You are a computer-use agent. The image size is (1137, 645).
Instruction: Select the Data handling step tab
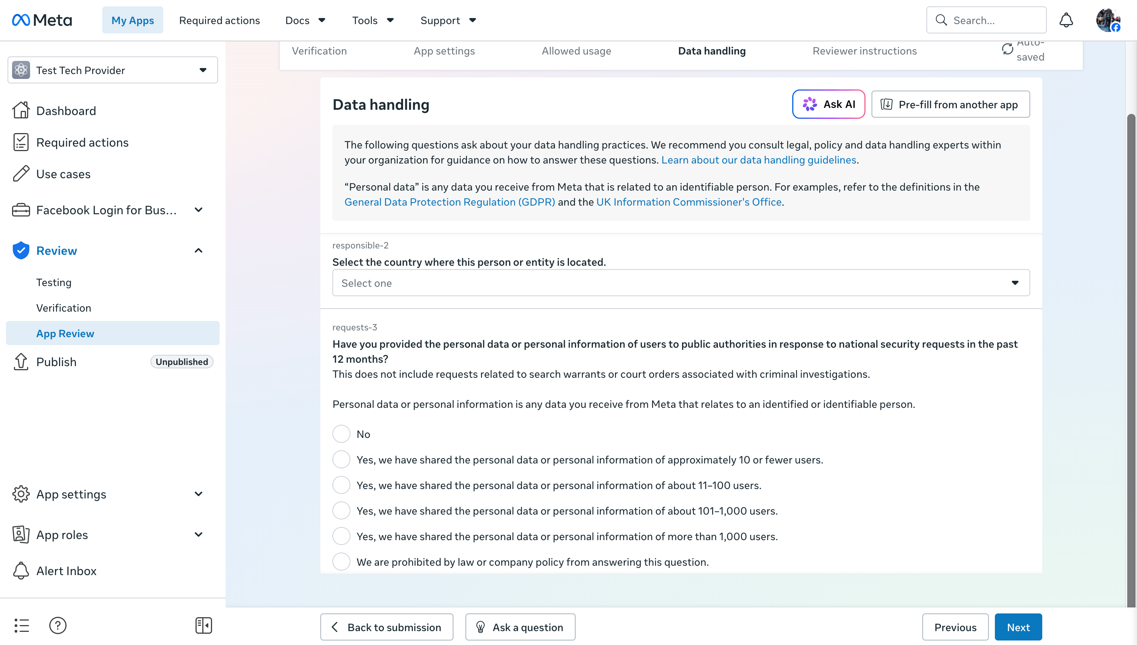coord(712,51)
